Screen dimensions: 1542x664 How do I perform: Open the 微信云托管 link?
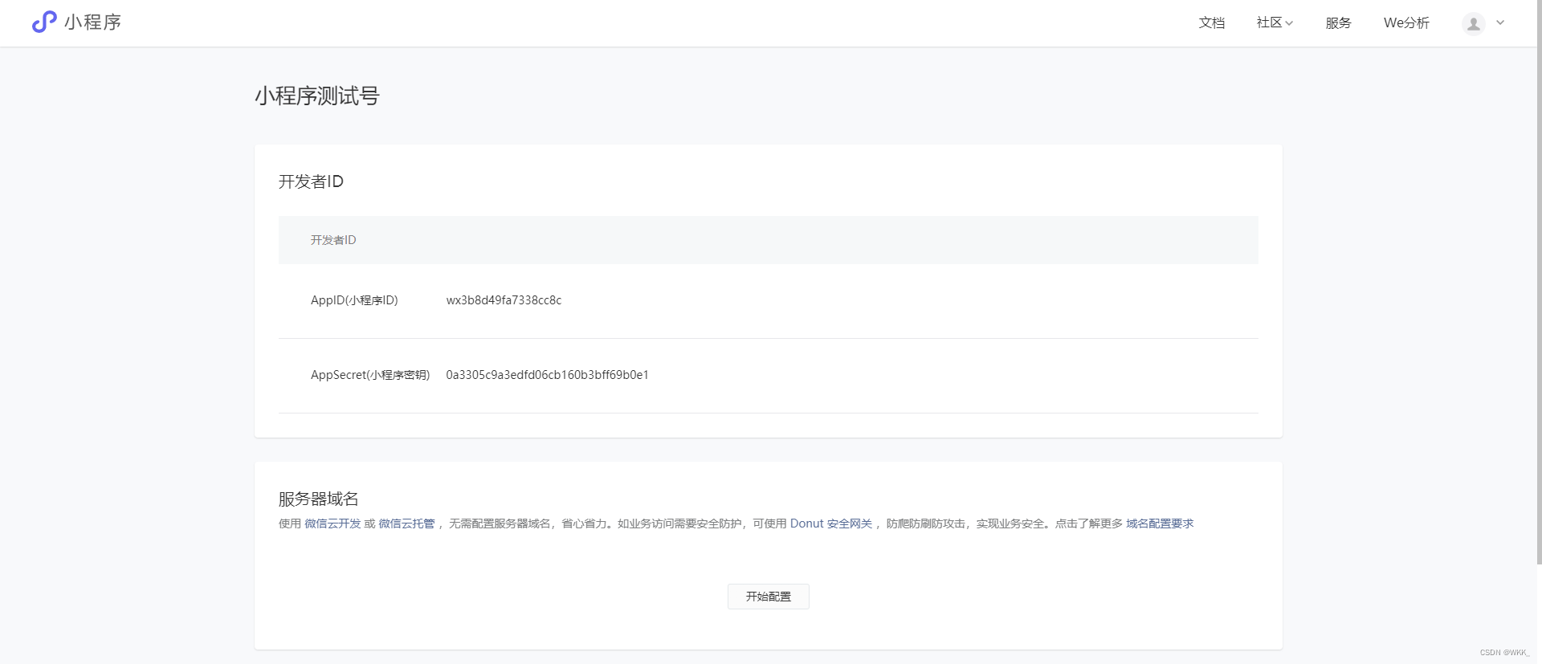(406, 523)
